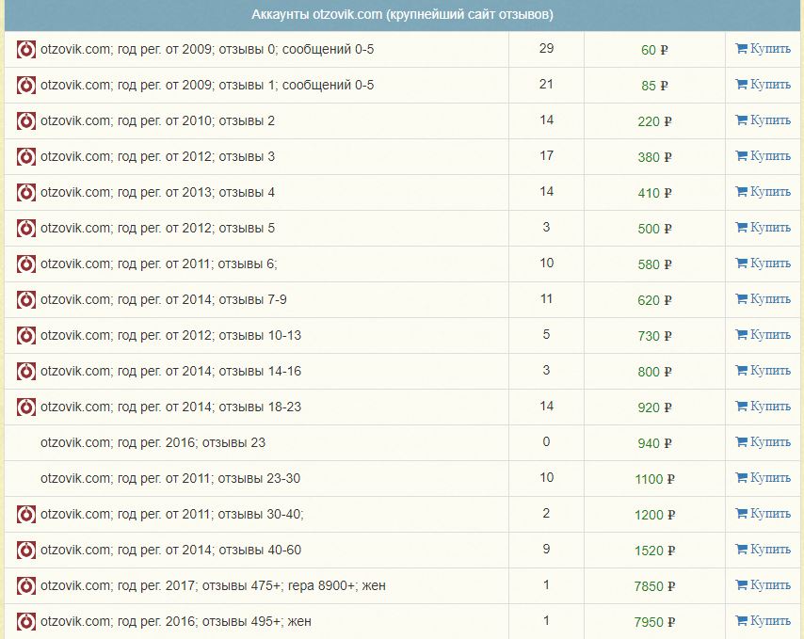Buy account priced 620 ₽
Image resolution: width=804 pixels, height=639 pixels.
763,298
